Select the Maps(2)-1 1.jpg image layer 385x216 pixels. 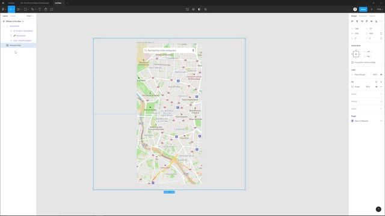click(x=19, y=46)
